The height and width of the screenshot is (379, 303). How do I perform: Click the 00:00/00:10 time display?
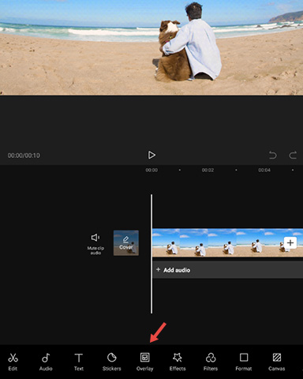(24, 156)
